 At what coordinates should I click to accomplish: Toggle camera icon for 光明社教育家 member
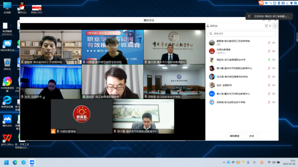[x=274, y=51]
